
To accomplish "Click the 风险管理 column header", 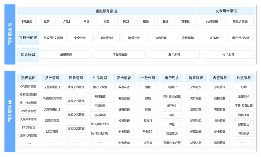I will (x=76, y=78).
